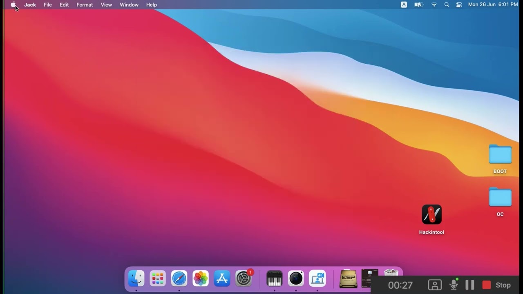The width and height of the screenshot is (523, 294).
Task: Click the input source A icon
Action: [404, 4]
